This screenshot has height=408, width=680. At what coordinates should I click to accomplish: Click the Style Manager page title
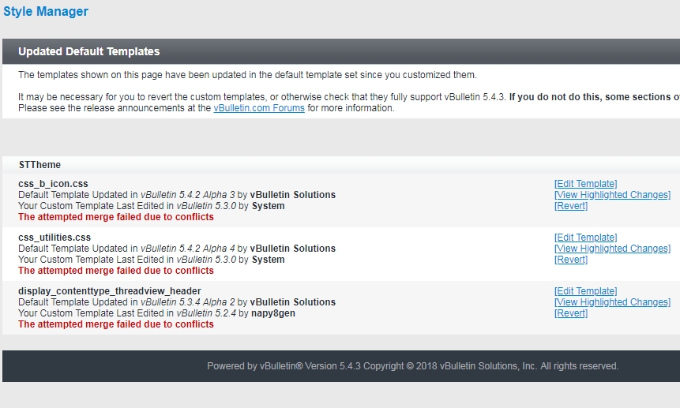(x=46, y=11)
